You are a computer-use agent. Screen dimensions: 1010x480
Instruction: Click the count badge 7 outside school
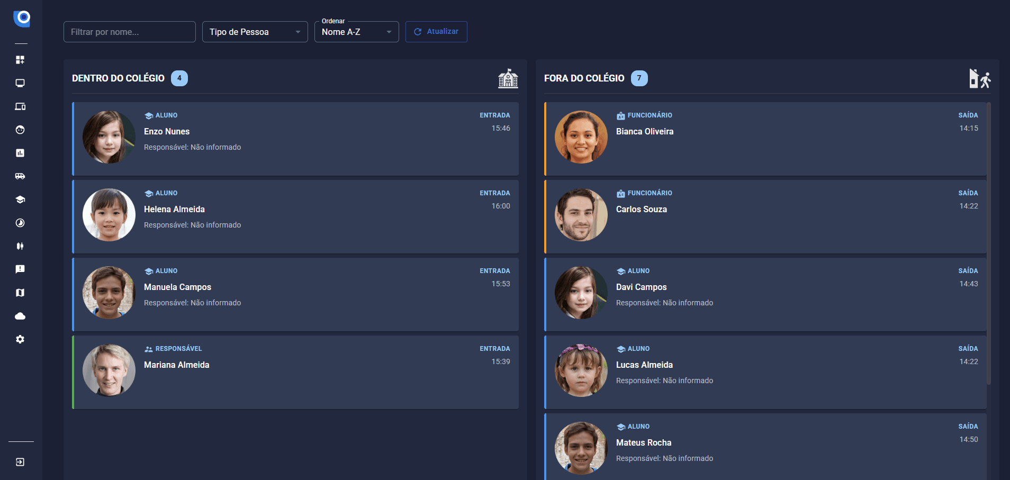(639, 78)
